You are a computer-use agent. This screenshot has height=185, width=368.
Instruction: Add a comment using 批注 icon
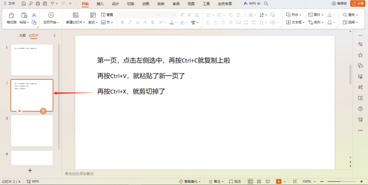click(233, 181)
